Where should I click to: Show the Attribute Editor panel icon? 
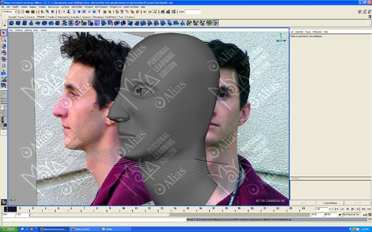click(x=360, y=11)
